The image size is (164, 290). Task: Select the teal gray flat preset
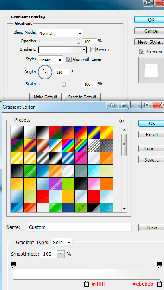click(x=81, y=171)
